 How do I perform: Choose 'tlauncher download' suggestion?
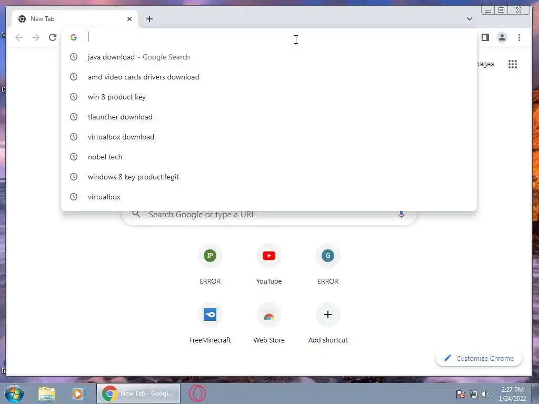tap(269, 117)
